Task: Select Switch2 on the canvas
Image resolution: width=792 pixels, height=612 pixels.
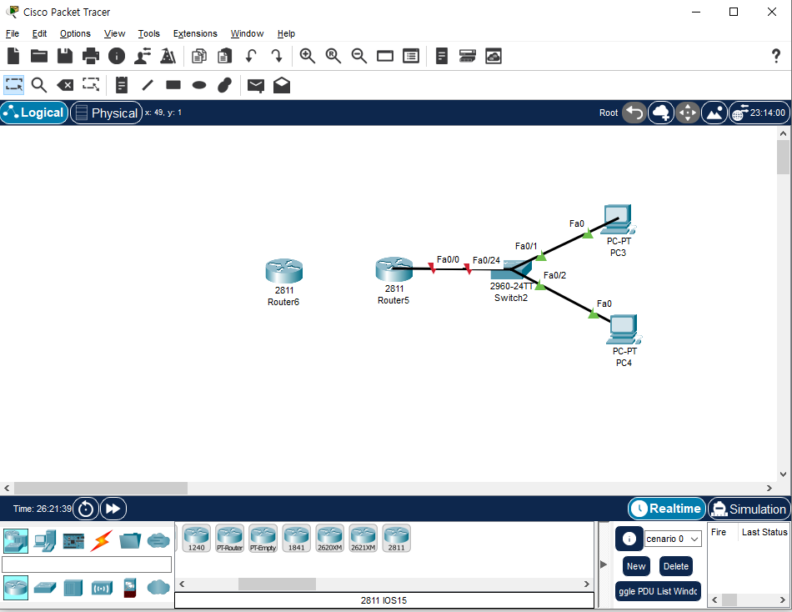Action: [511, 270]
